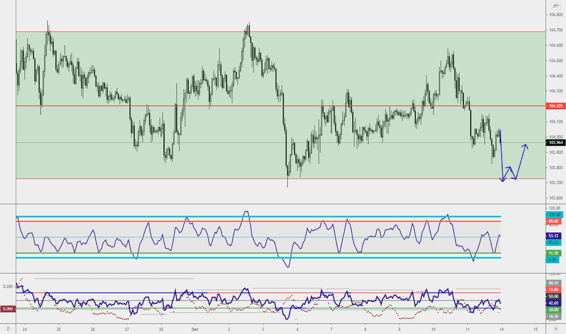Click the green 11.30 indicator level label

pos(554,253)
